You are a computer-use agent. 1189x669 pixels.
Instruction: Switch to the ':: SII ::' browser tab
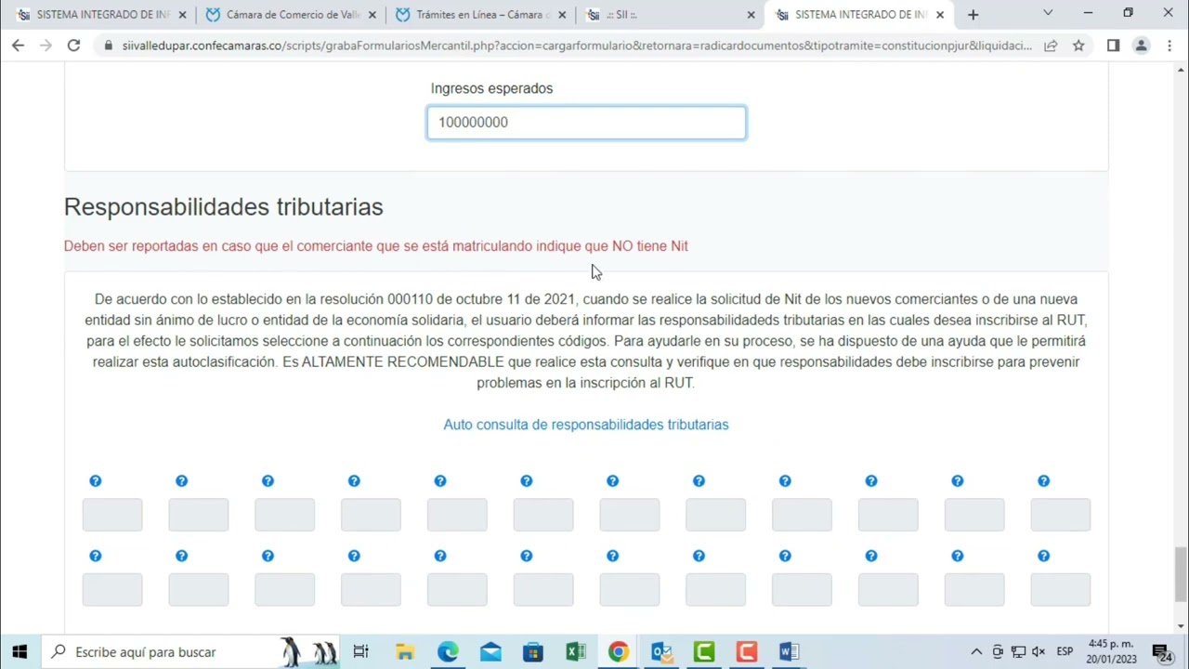pos(669,15)
